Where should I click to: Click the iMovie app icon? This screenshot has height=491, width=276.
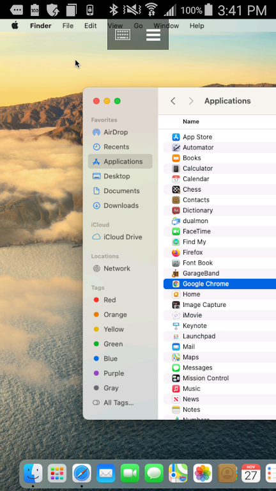[176, 315]
